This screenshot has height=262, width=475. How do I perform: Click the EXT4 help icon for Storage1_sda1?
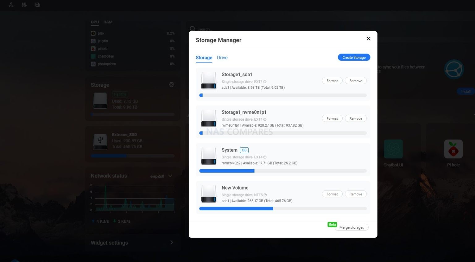pyautogui.click(x=265, y=81)
